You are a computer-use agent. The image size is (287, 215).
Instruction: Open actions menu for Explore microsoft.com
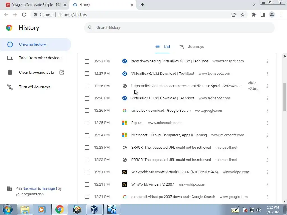267,123
